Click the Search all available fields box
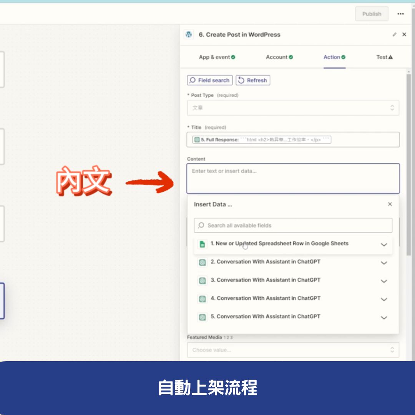 coord(293,226)
